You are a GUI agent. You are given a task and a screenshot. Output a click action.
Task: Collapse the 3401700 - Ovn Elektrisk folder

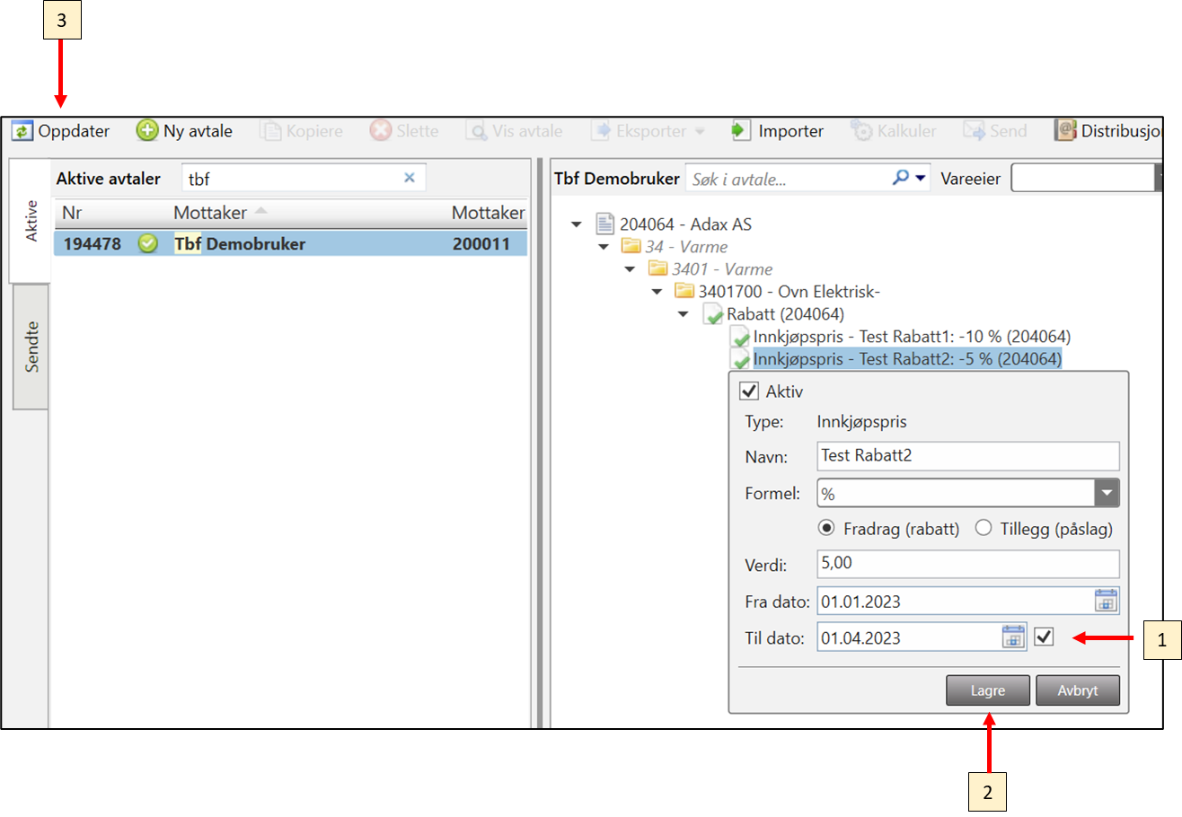656,291
